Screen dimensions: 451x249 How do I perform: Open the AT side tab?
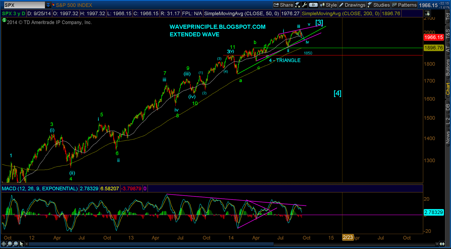pyautogui.click(x=448, y=49)
